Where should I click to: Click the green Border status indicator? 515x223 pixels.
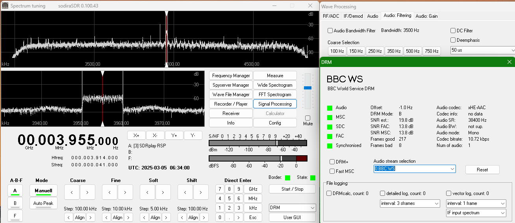click(288, 178)
